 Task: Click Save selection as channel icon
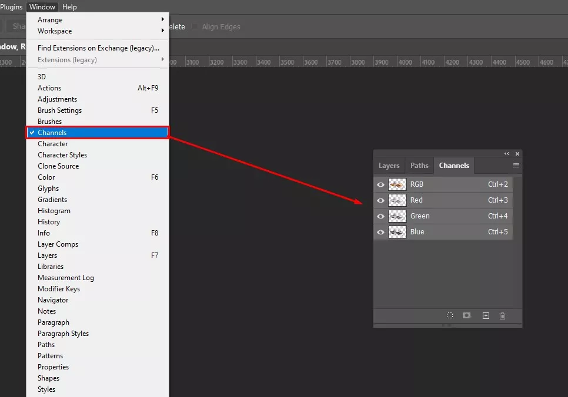(467, 315)
